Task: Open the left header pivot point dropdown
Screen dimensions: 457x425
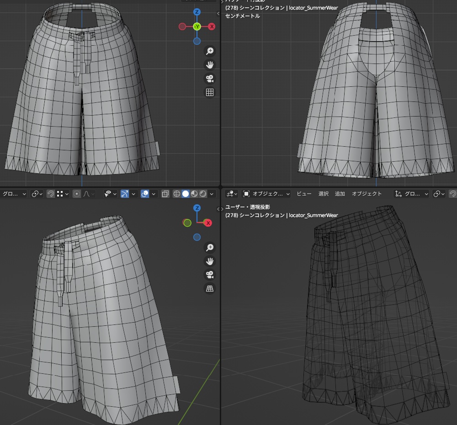Action: (37, 194)
